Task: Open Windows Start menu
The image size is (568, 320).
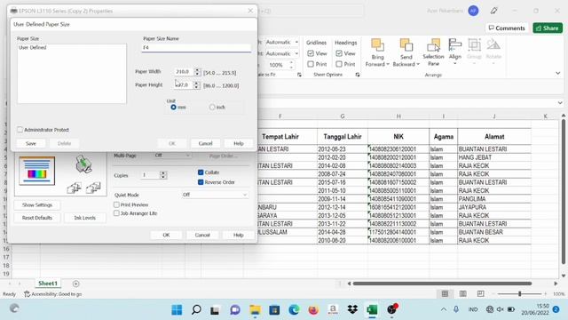Action: (177, 309)
